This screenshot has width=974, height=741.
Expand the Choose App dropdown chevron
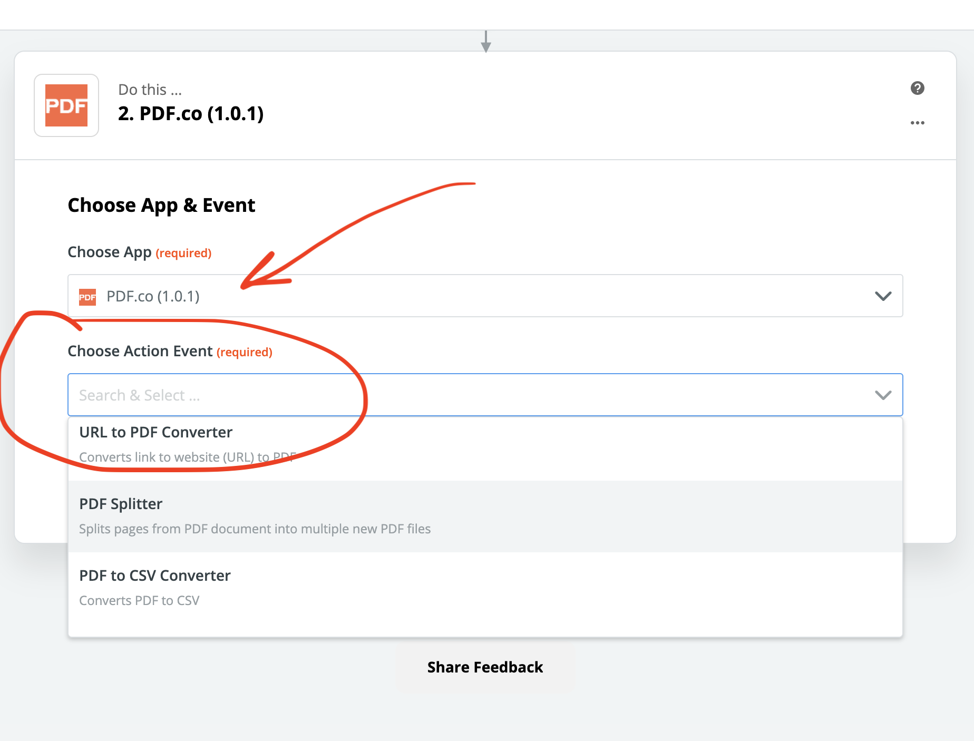(883, 296)
